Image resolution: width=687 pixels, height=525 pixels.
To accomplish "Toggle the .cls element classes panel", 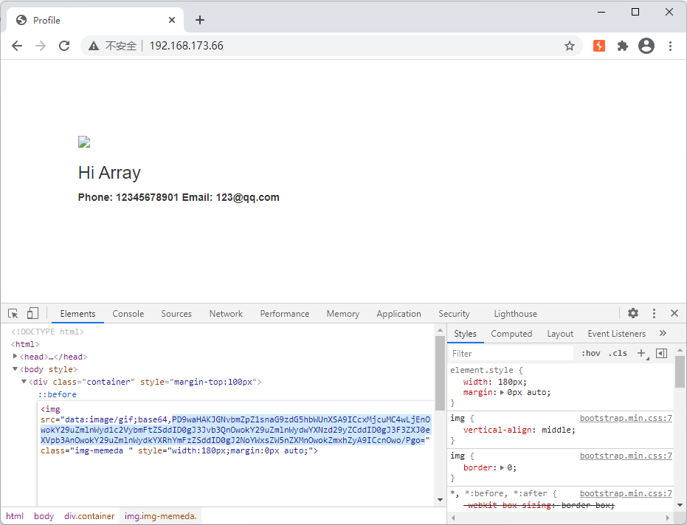I will (x=618, y=353).
